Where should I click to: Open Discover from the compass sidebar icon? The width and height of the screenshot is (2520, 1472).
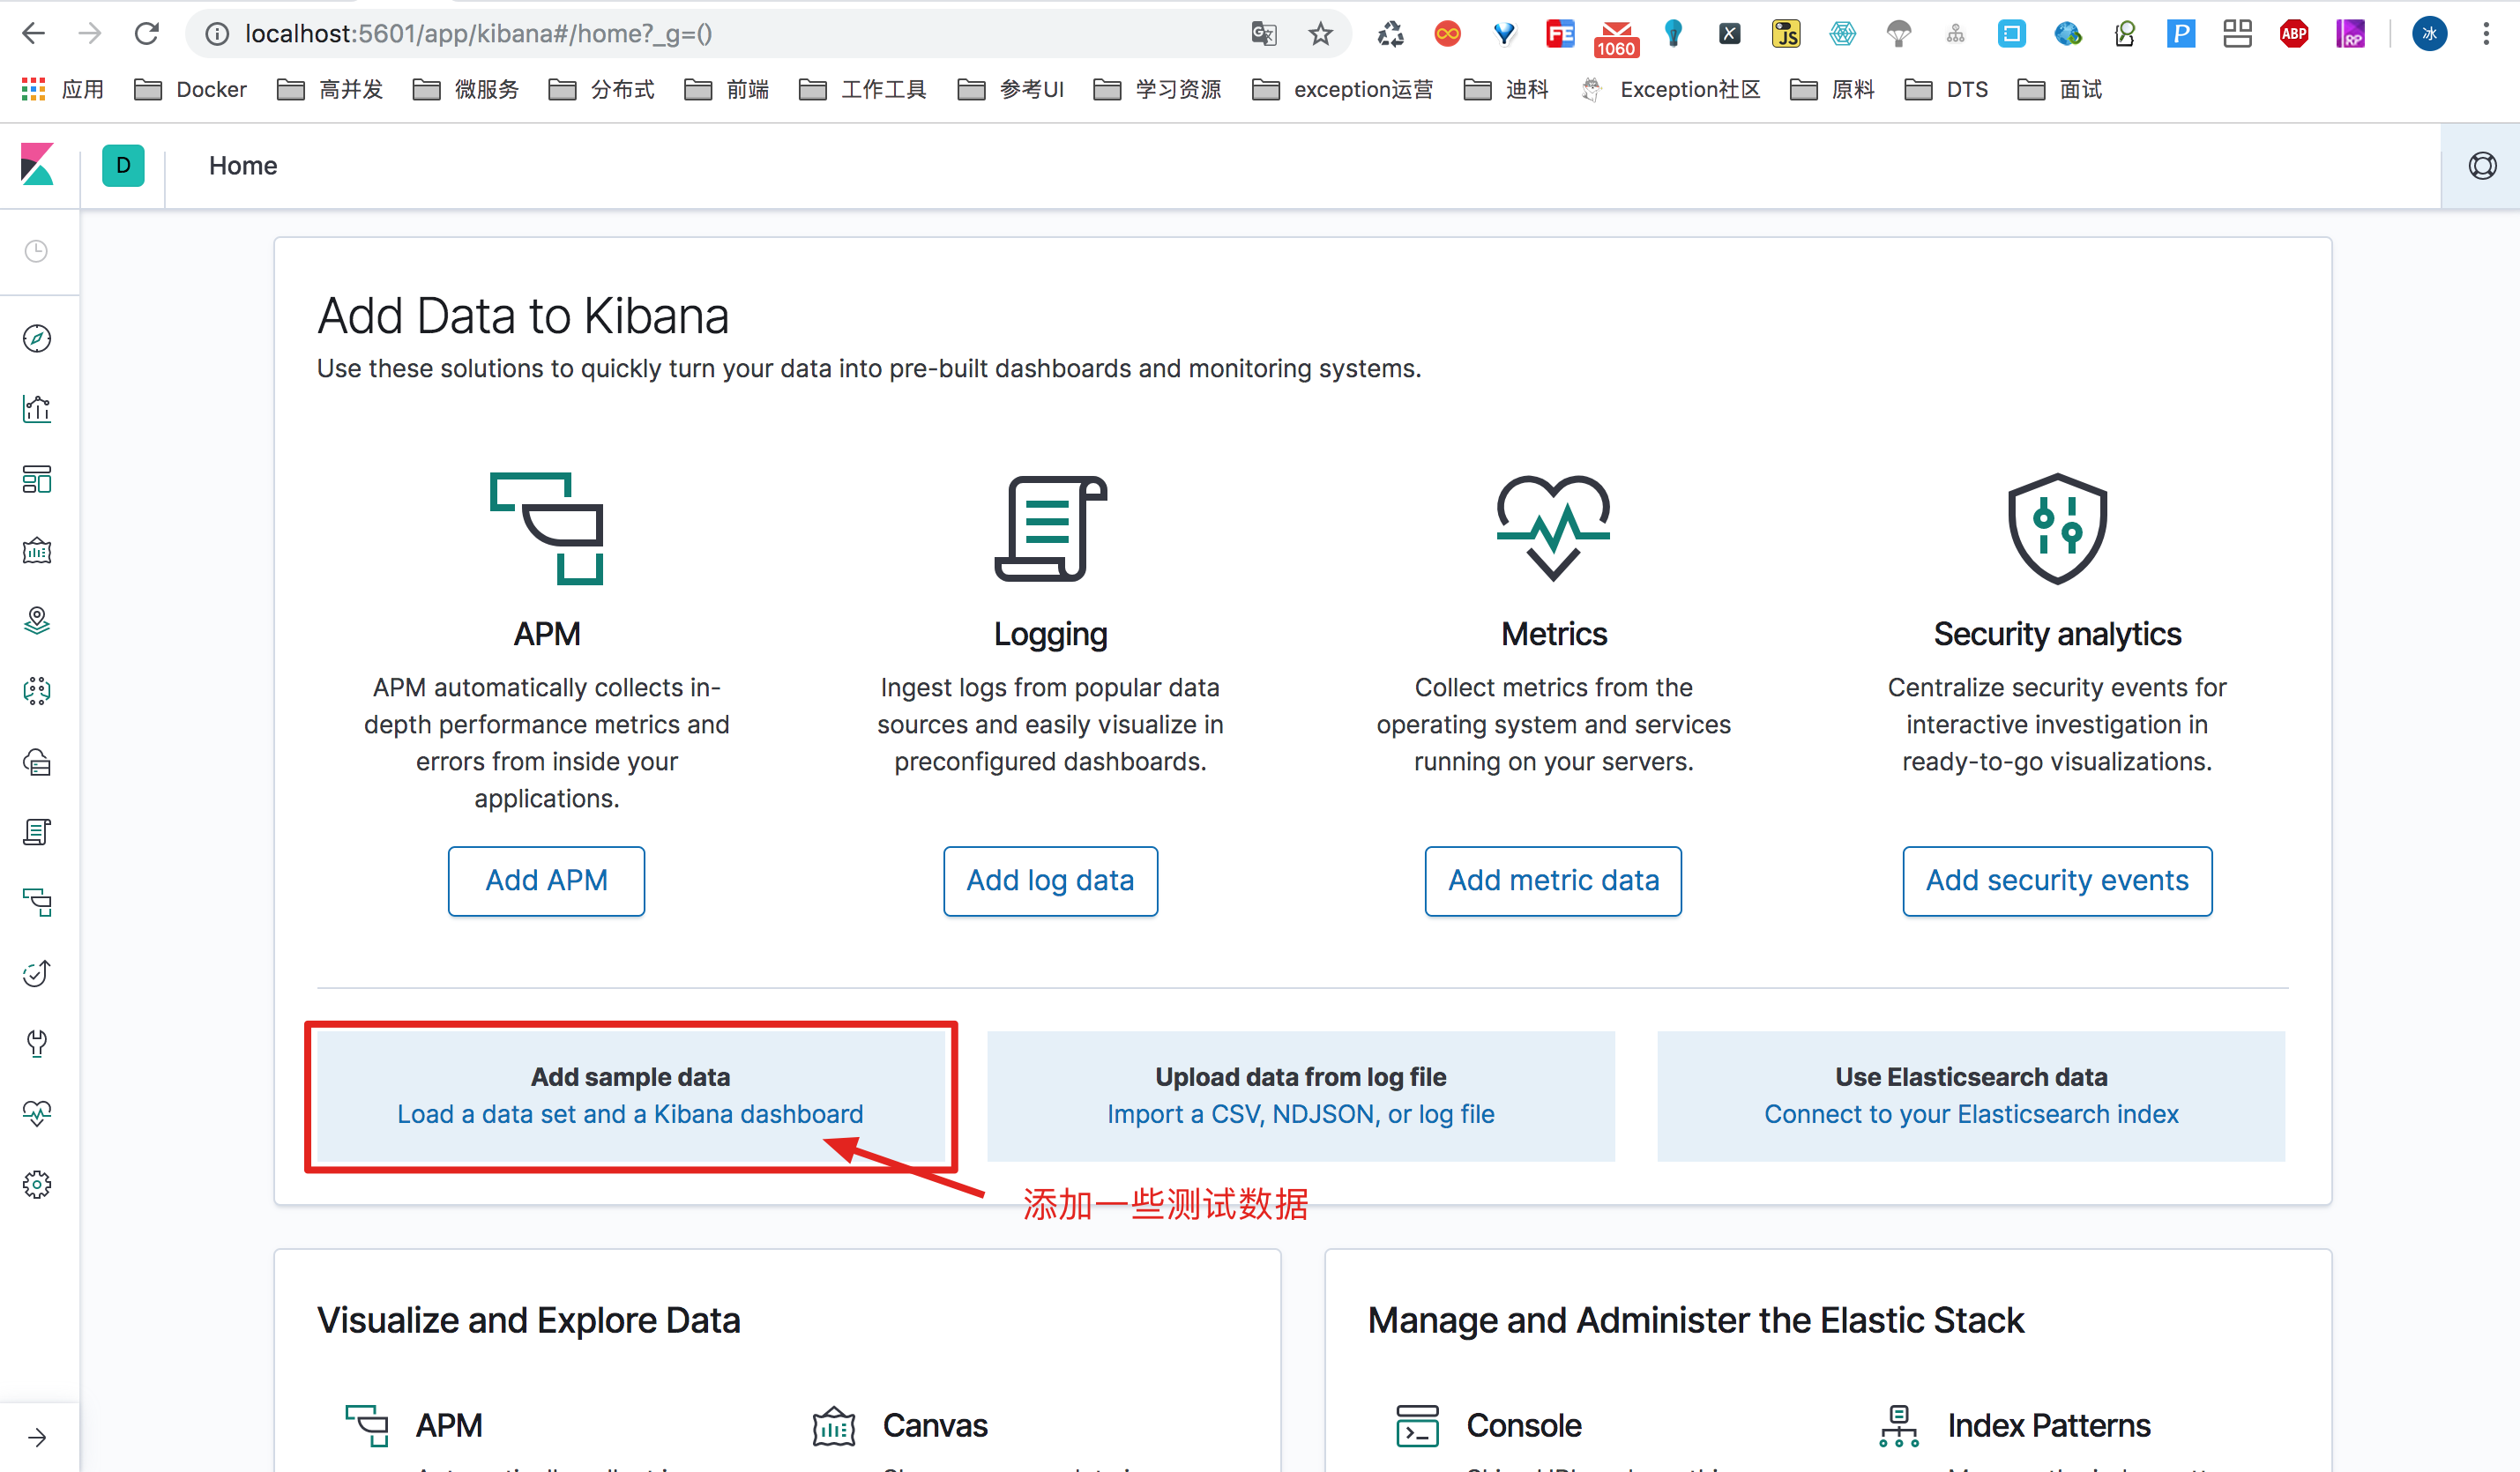37,338
